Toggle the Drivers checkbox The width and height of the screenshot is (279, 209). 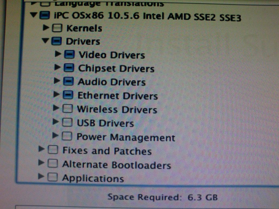(57, 41)
